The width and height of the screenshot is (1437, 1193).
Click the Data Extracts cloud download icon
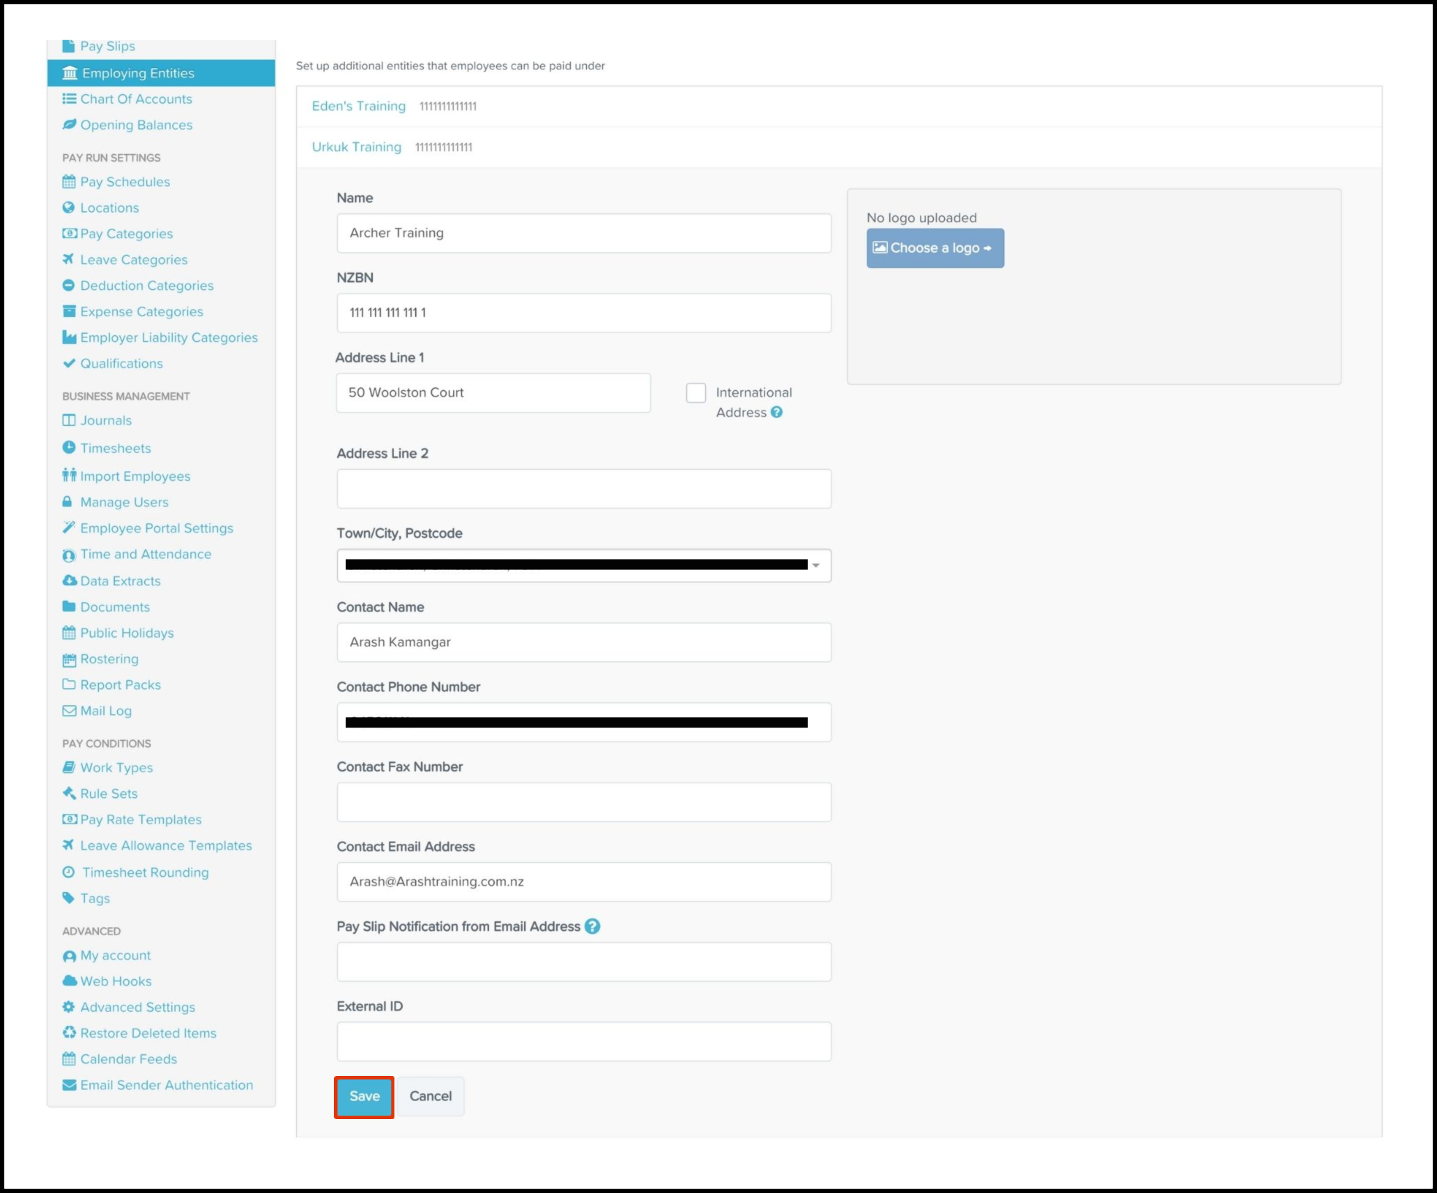(69, 580)
